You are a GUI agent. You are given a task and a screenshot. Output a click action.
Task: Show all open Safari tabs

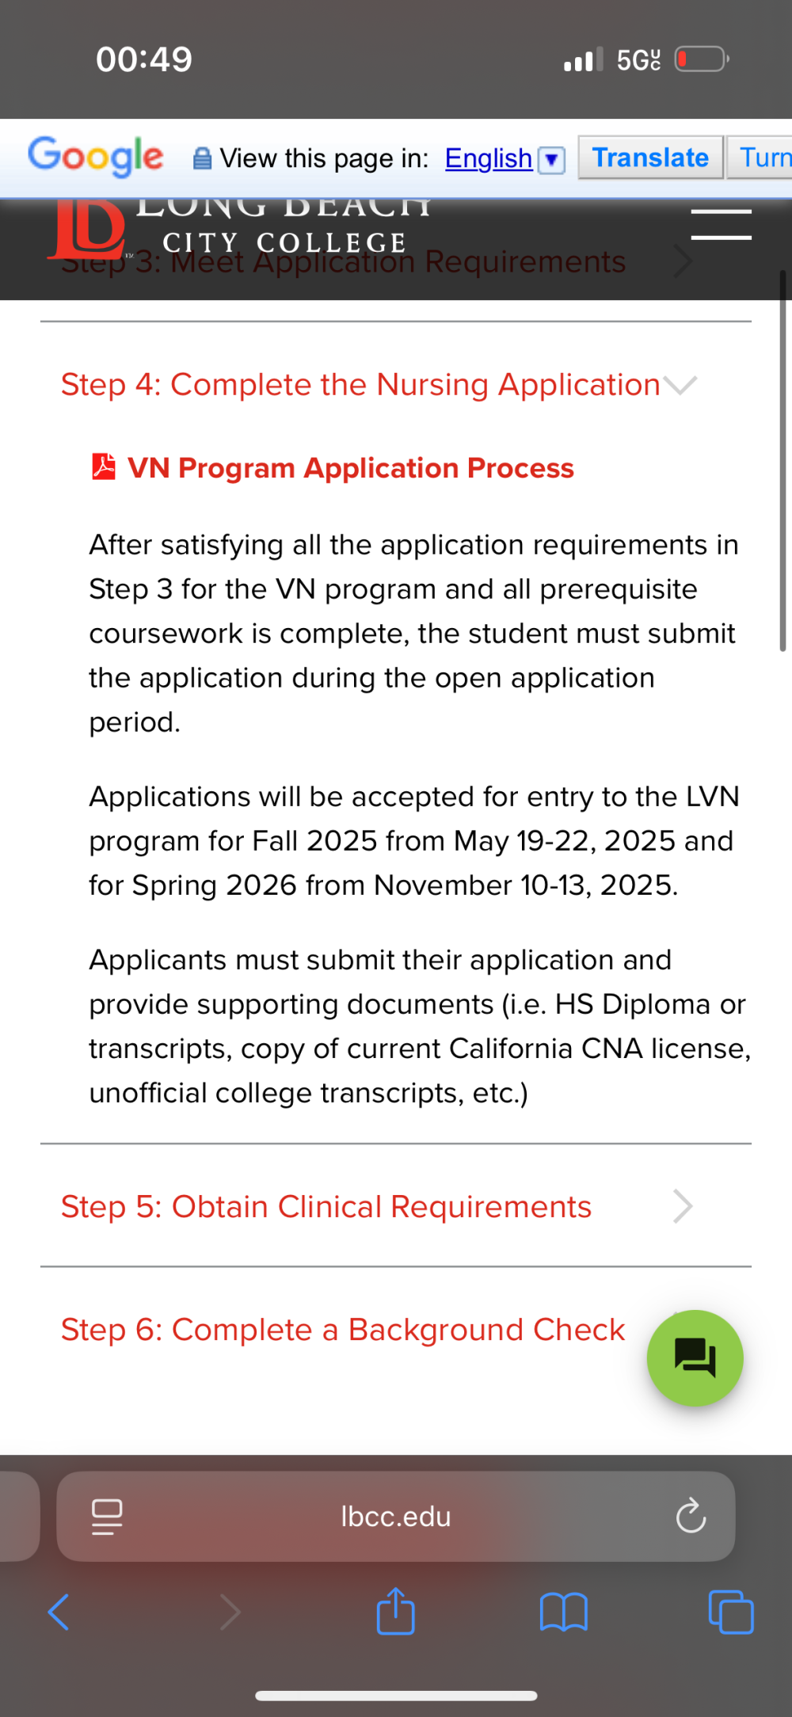pyautogui.click(x=730, y=1612)
